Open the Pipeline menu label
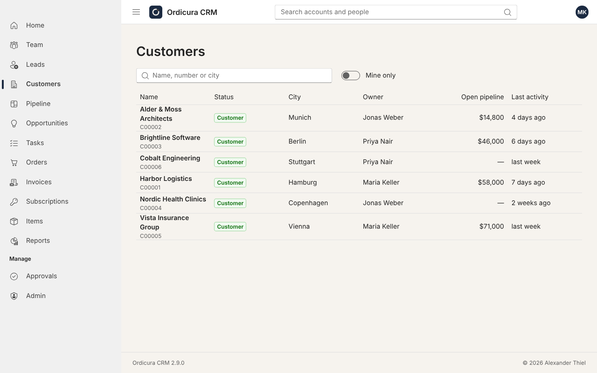Viewport: 597px width, 373px height. [x=38, y=104]
